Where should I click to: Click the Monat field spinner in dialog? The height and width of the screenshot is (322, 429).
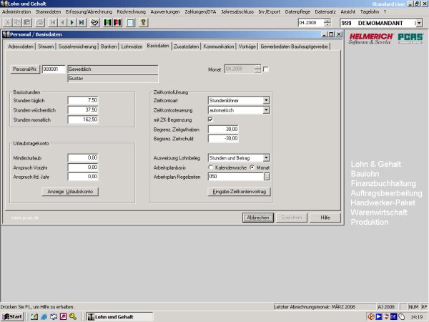coord(257,69)
